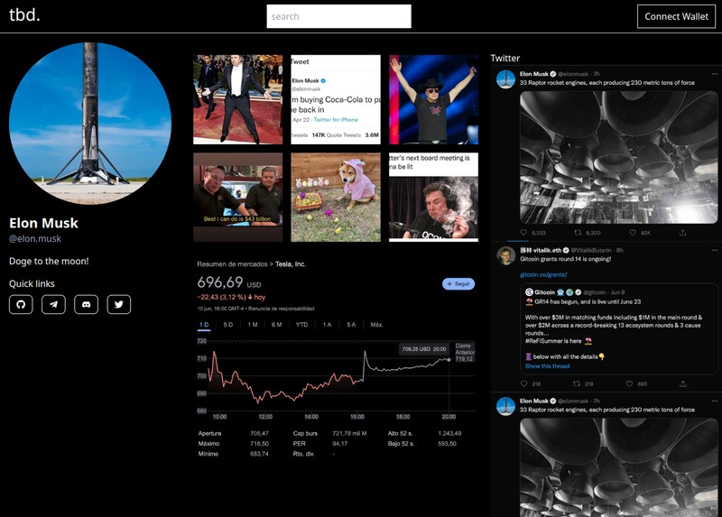Click the reply icon on first Raptor tweet

[523, 233]
